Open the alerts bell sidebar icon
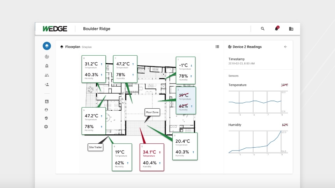This screenshot has width=335, height=188. (47, 66)
